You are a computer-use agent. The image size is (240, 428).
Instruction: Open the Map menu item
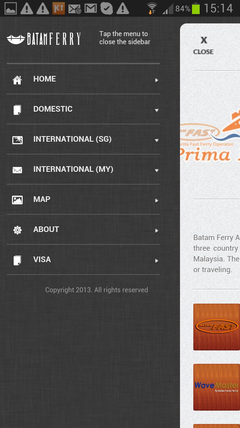click(42, 199)
